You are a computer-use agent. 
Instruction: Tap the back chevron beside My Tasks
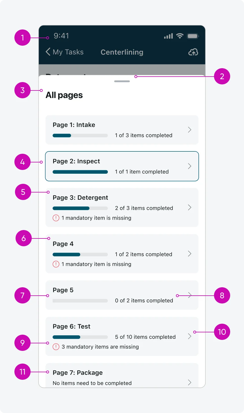[x=48, y=52]
